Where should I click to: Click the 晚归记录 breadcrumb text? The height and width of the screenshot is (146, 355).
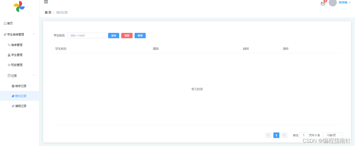click(x=62, y=13)
